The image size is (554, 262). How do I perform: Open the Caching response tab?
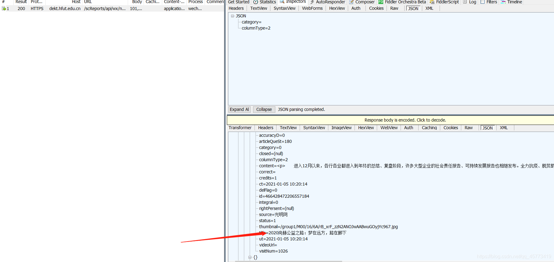(x=429, y=128)
